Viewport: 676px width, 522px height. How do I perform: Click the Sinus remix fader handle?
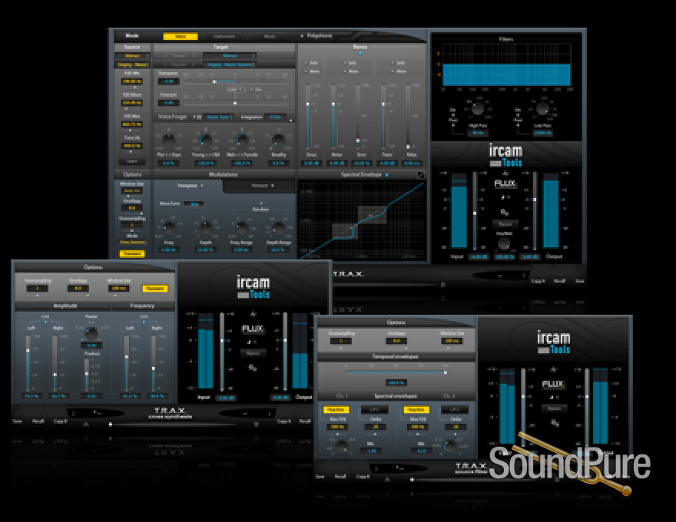pyautogui.click(x=307, y=104)
